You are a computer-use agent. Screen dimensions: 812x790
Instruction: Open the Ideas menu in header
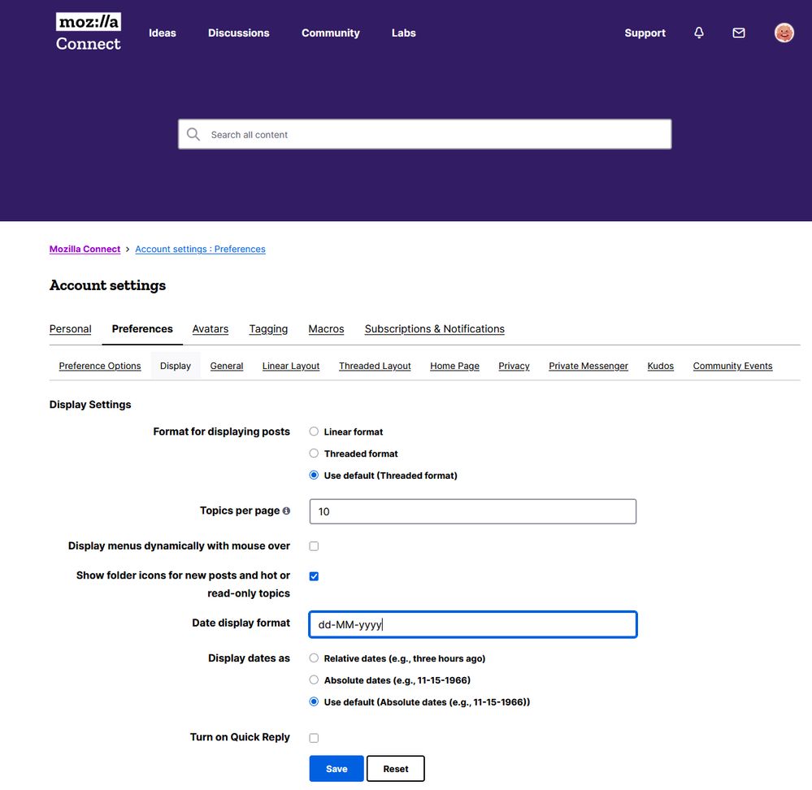pos(163,33)
